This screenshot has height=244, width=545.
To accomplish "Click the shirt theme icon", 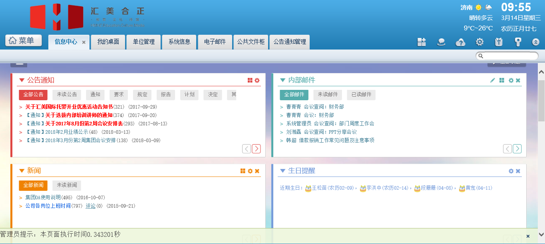I will tap(499, 42).
